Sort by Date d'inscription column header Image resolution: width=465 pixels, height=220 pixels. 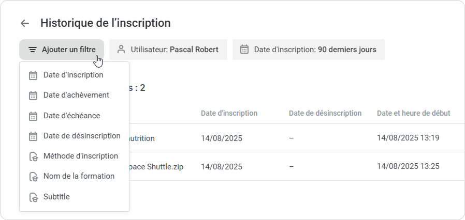click(x=229, y=113)
